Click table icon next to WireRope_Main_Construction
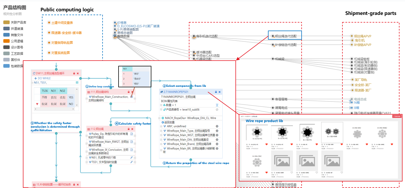 (132, 97)
